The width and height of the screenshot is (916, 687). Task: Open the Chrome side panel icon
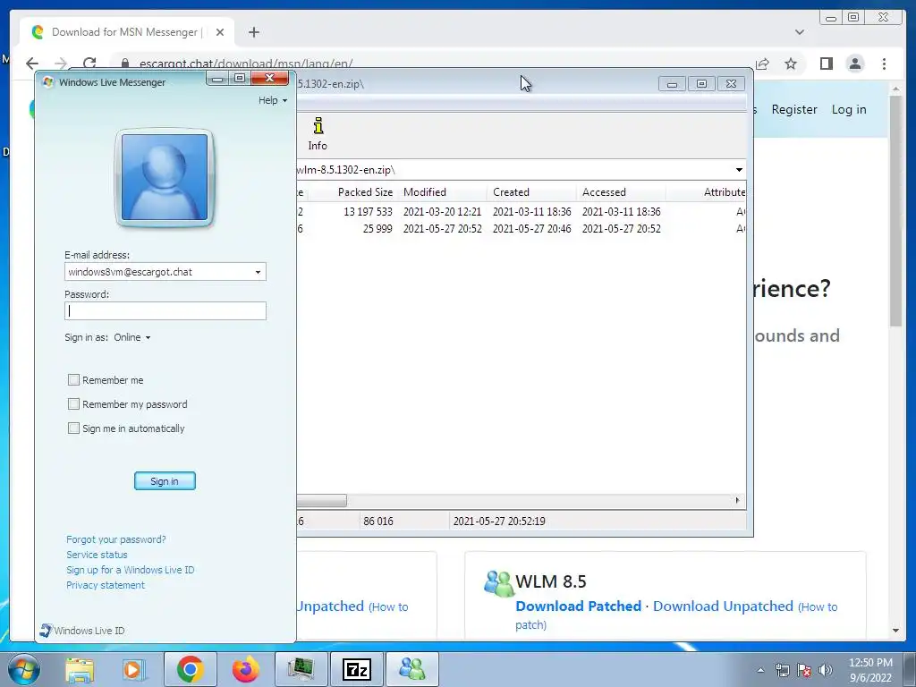pyautogui.click(x=826, y=64)
